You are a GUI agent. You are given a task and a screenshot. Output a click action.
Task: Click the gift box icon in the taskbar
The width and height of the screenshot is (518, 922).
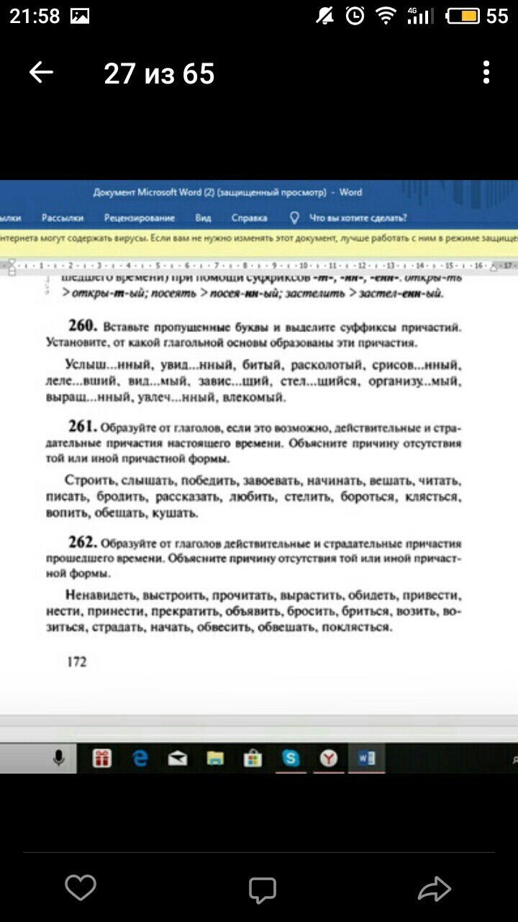(102, 758)
